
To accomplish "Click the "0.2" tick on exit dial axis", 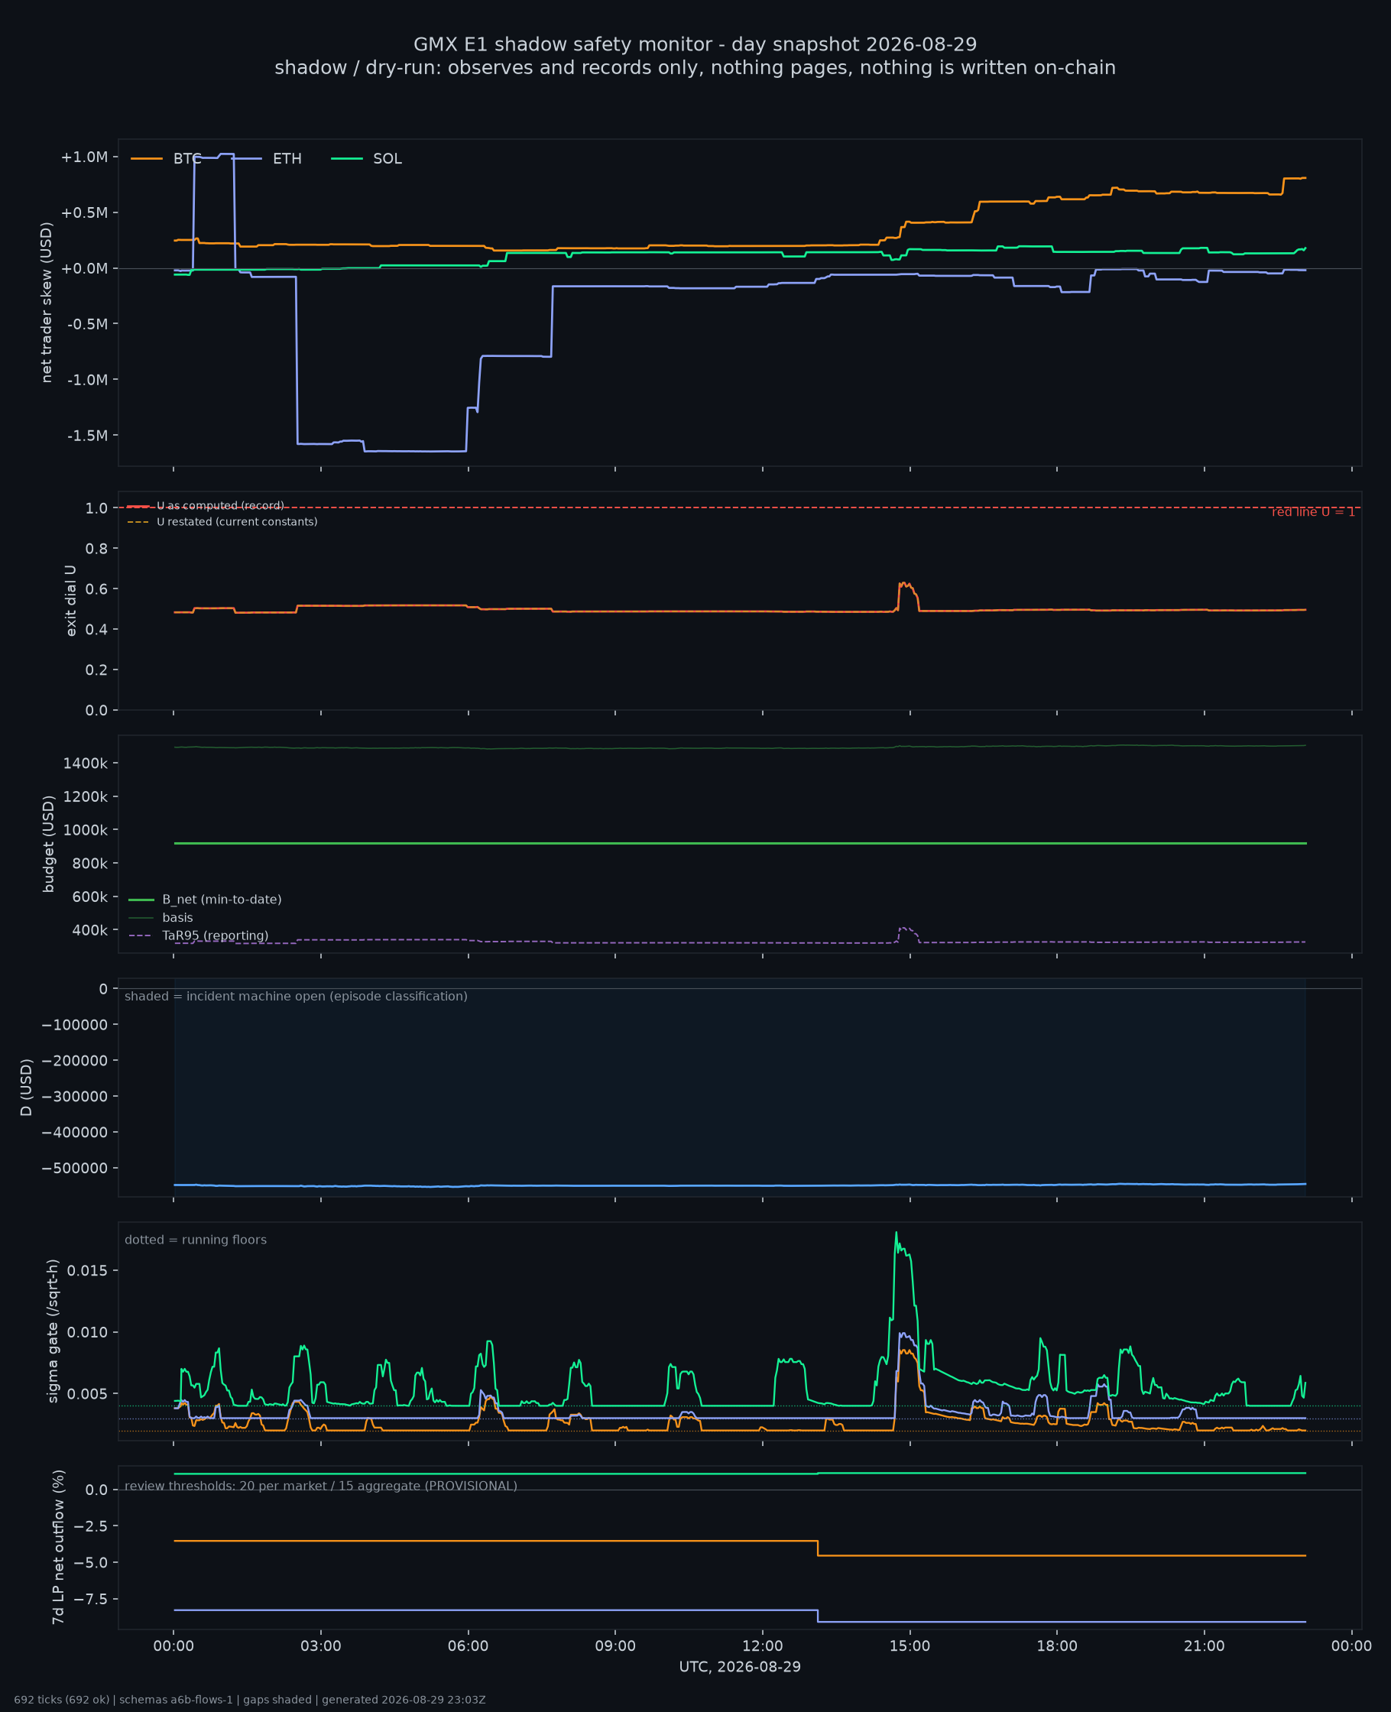I will (x=97, y=670).
